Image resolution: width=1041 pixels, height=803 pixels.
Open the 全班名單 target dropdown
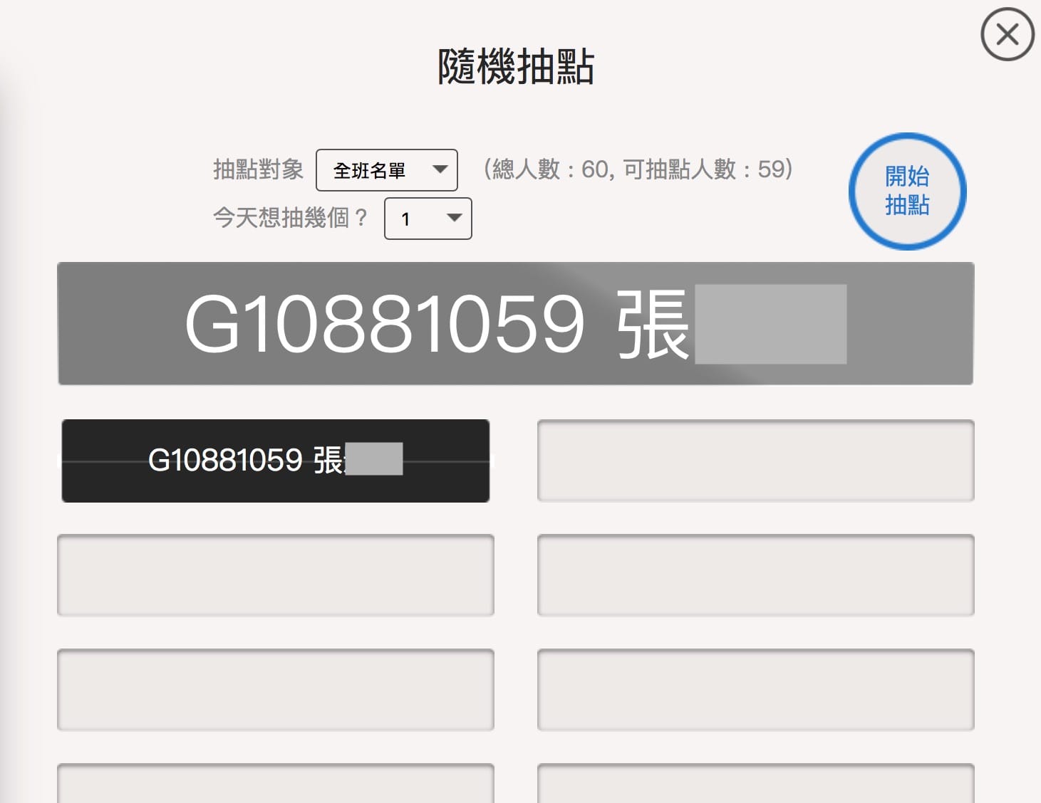coord(385,170)
